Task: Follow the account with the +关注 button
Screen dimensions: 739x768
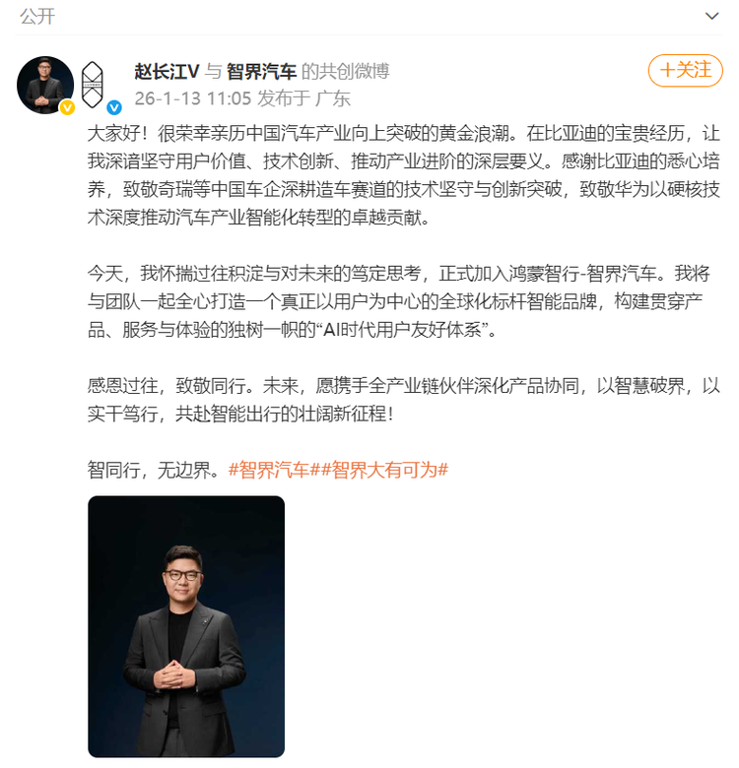Action: click(x=685, y=71)
